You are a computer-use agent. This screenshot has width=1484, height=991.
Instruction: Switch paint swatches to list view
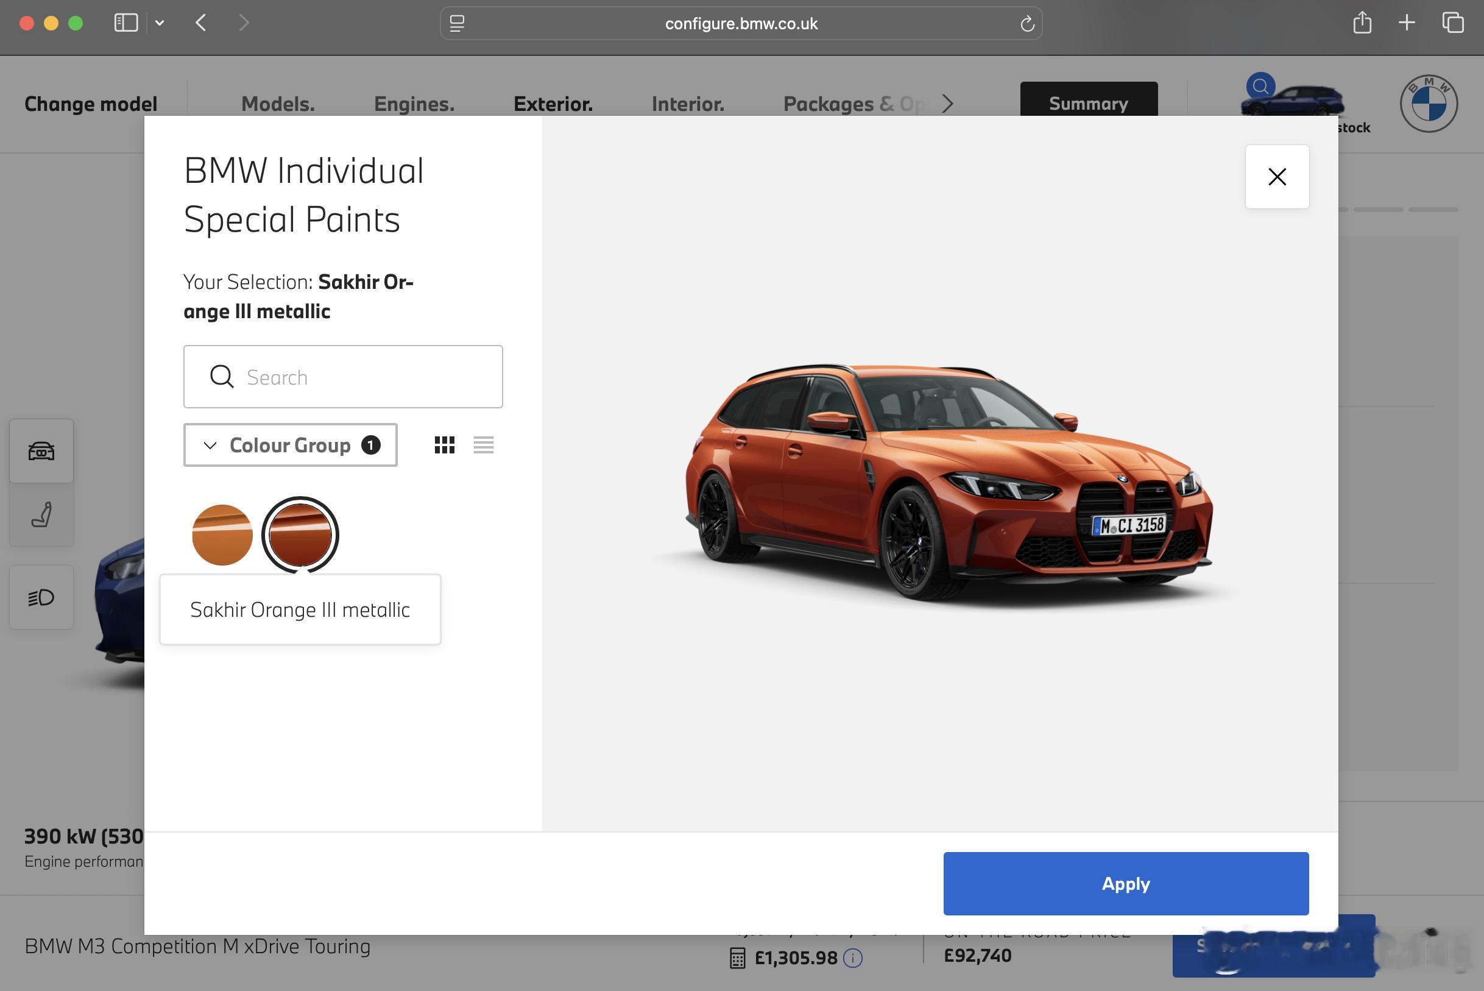click(483, 445)
